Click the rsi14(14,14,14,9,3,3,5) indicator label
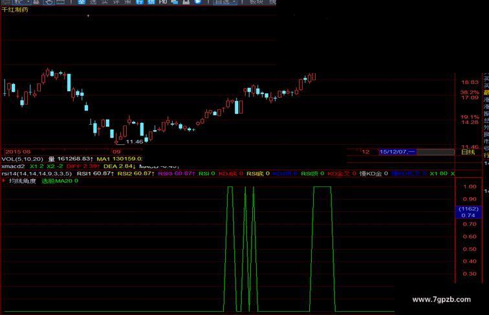Image resolution: width=489 pixels, height=315 pixels. [x=36, y=174]
